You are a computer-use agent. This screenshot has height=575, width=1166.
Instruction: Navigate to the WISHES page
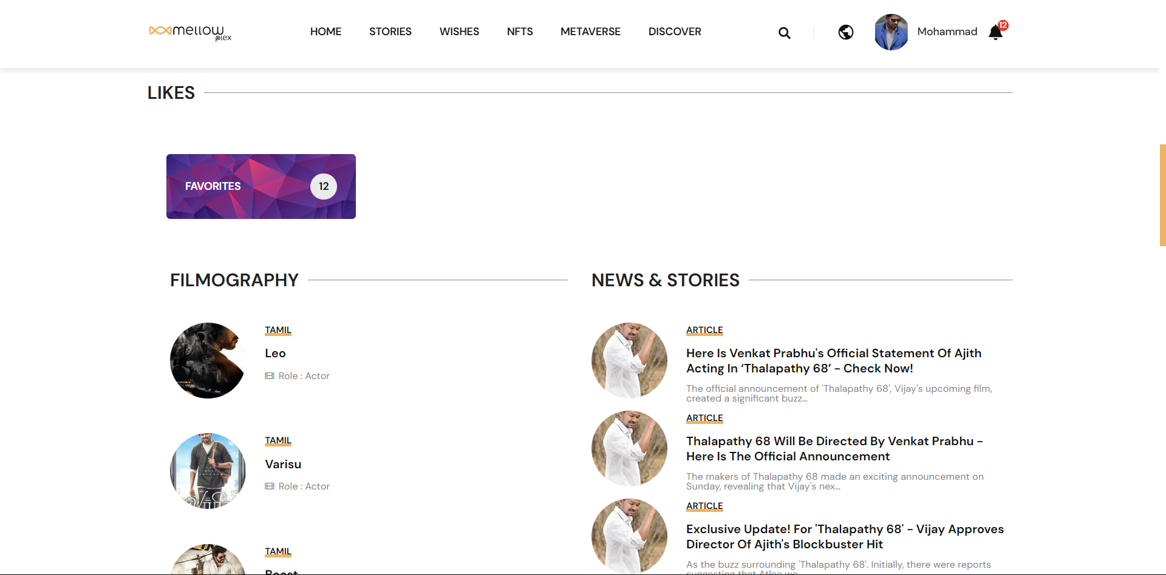click(x=459, y=32)
